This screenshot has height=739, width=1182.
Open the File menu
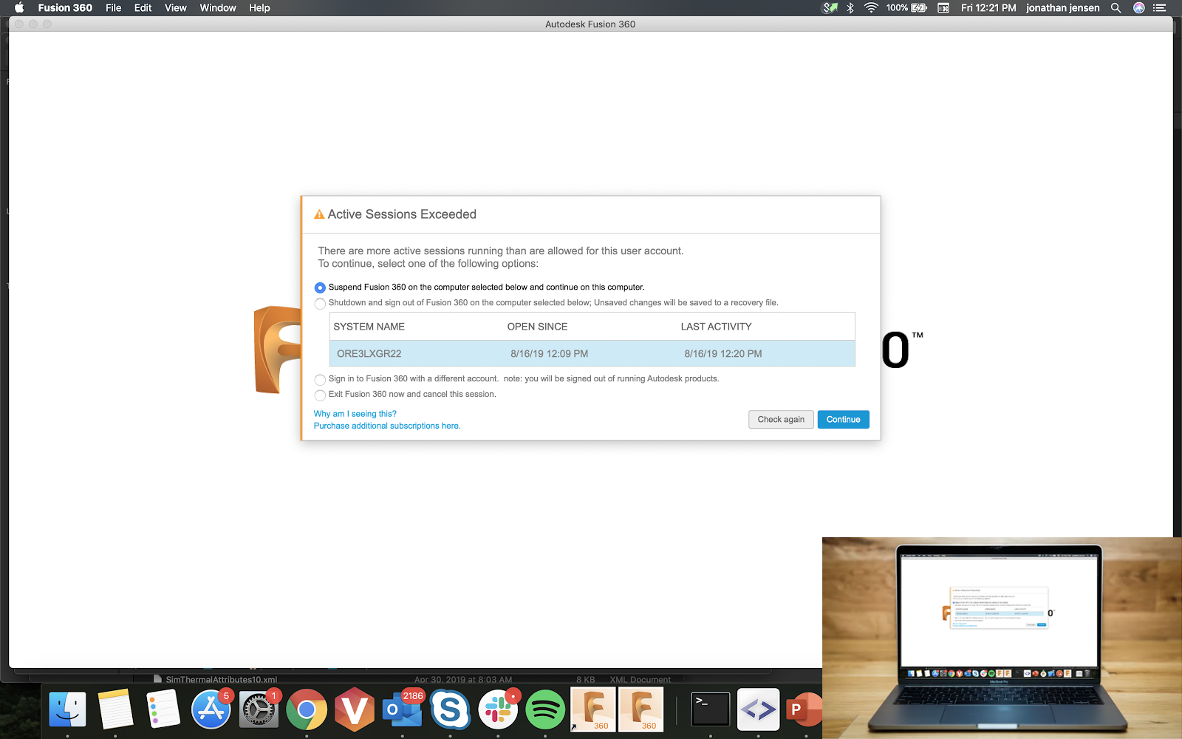pos(114,7)
